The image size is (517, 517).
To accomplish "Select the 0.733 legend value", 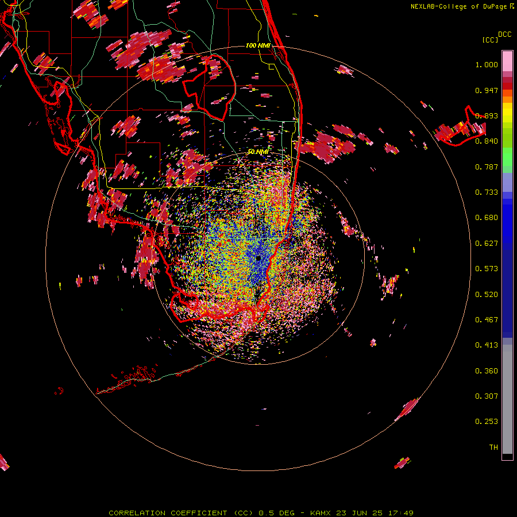I will 487,192.
